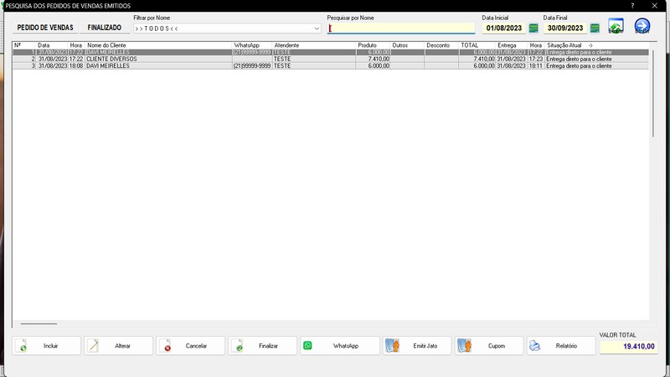Click the Emitir Jato button label
The height and width of the screenshot is (377, 670).
click(x=425, y=346)
